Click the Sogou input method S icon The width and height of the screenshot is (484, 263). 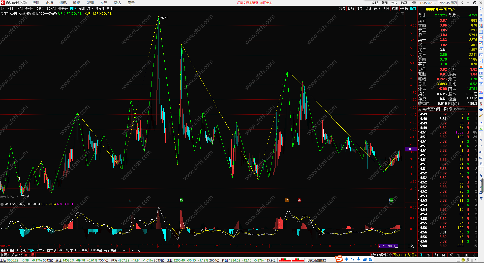click(x=339, y=259)
